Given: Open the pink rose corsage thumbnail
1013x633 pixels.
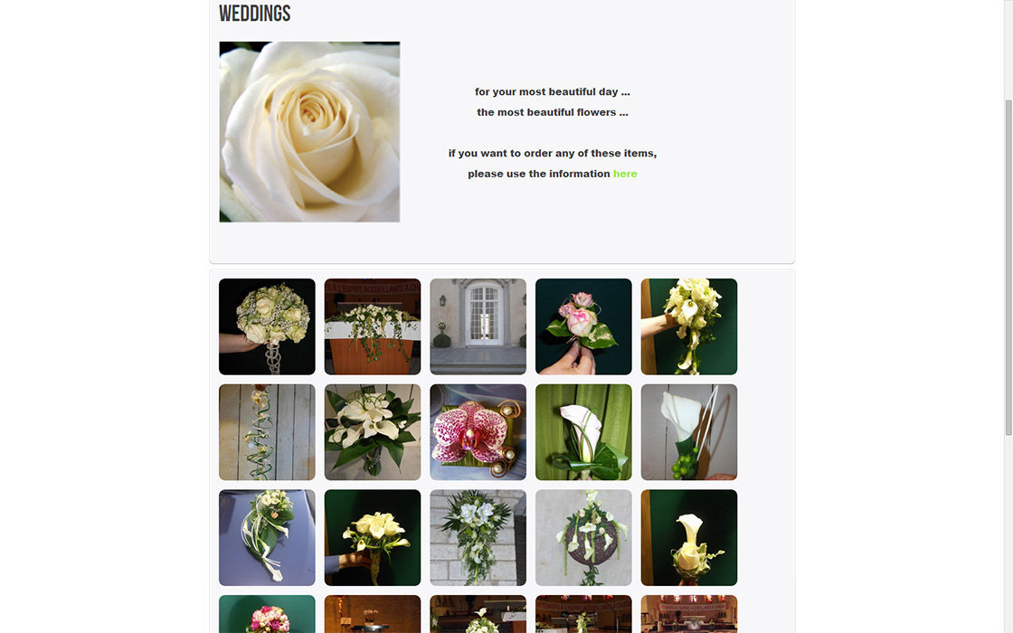Looking at the screenshot, I should coord(583,326).
